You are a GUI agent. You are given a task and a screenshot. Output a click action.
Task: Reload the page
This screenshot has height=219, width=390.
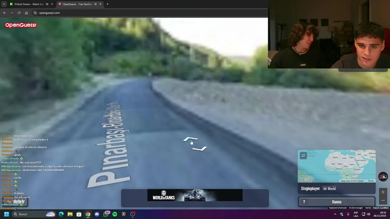[19, 13]
